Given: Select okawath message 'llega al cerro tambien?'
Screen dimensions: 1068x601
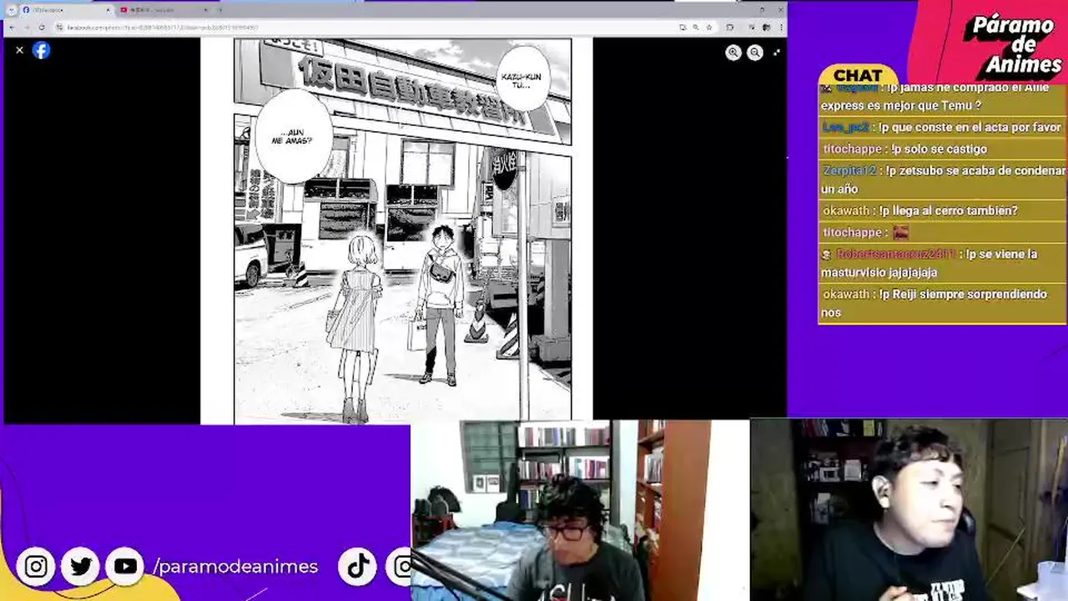Looking at the screenshot, I should click(941, 210).
